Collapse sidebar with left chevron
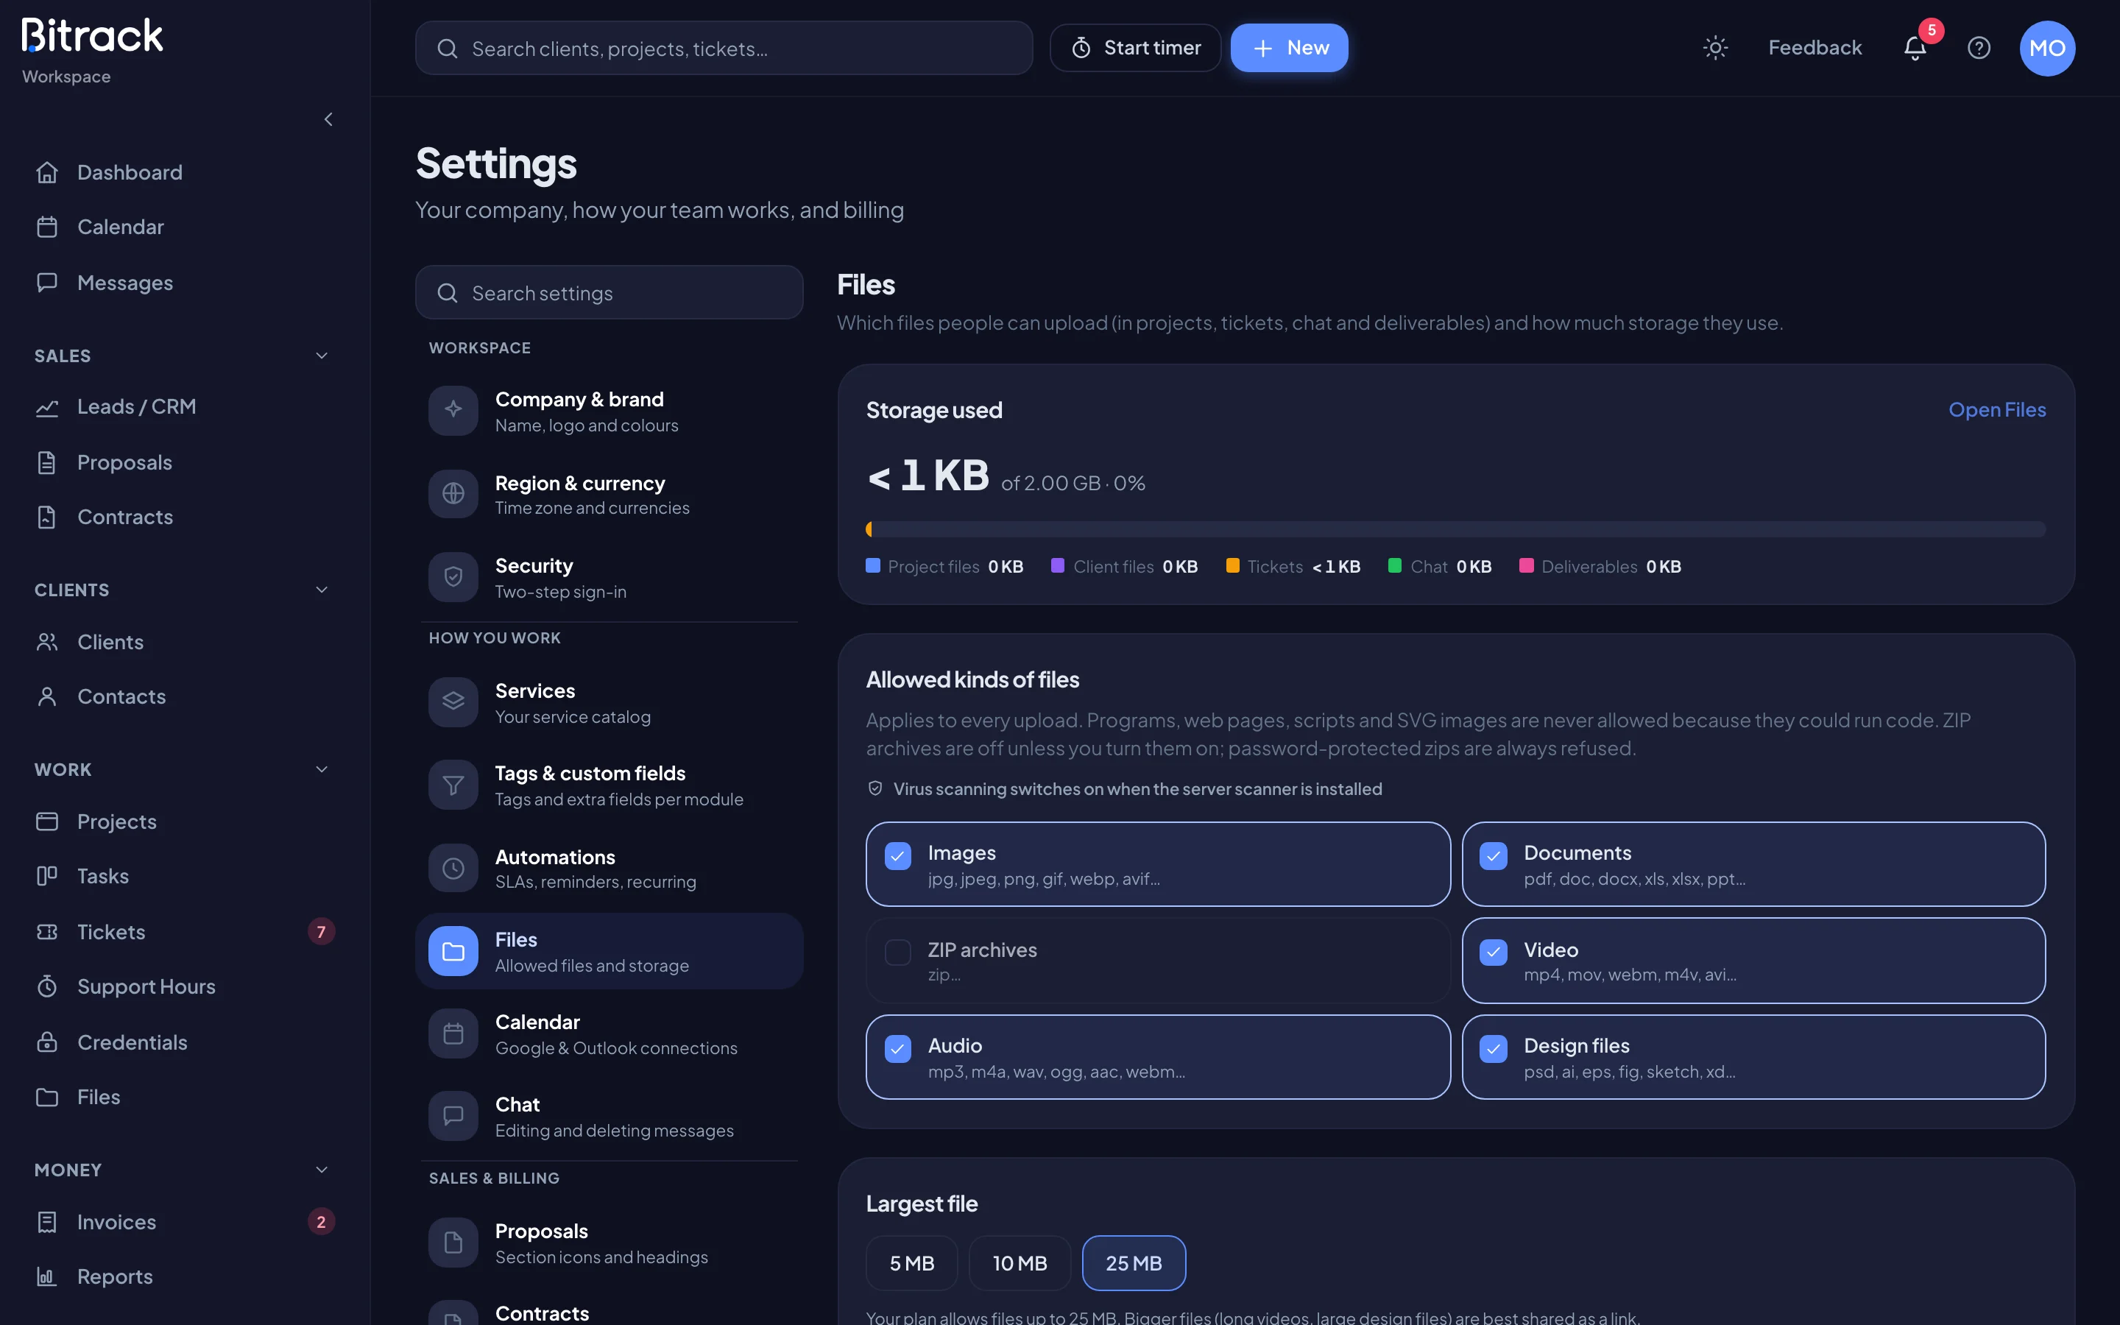 [328, 119]
